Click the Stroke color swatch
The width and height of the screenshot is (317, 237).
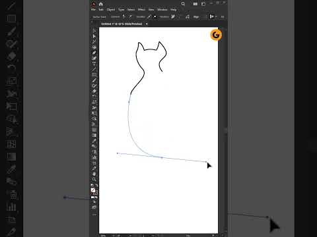coord(96,193)
